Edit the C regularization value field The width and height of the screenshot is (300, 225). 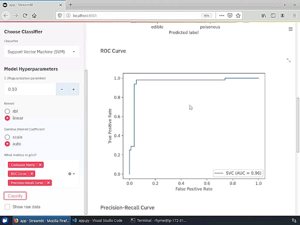click(30, 89)
